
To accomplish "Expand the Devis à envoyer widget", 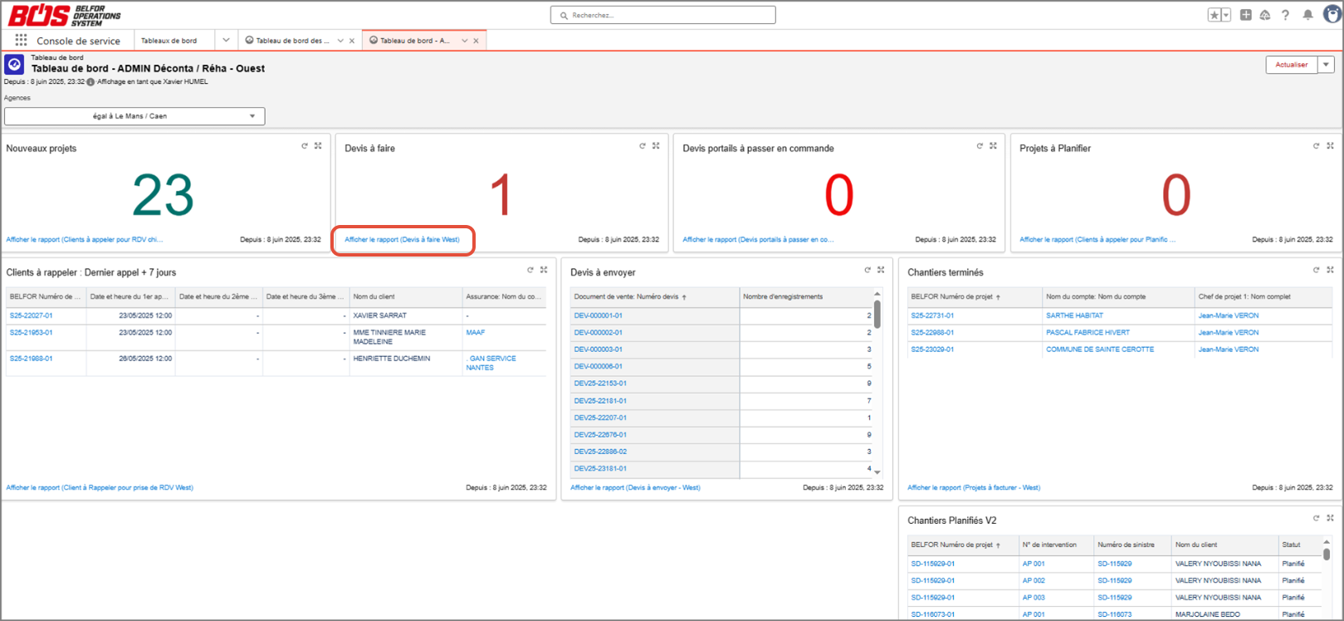I will point(881,270).
